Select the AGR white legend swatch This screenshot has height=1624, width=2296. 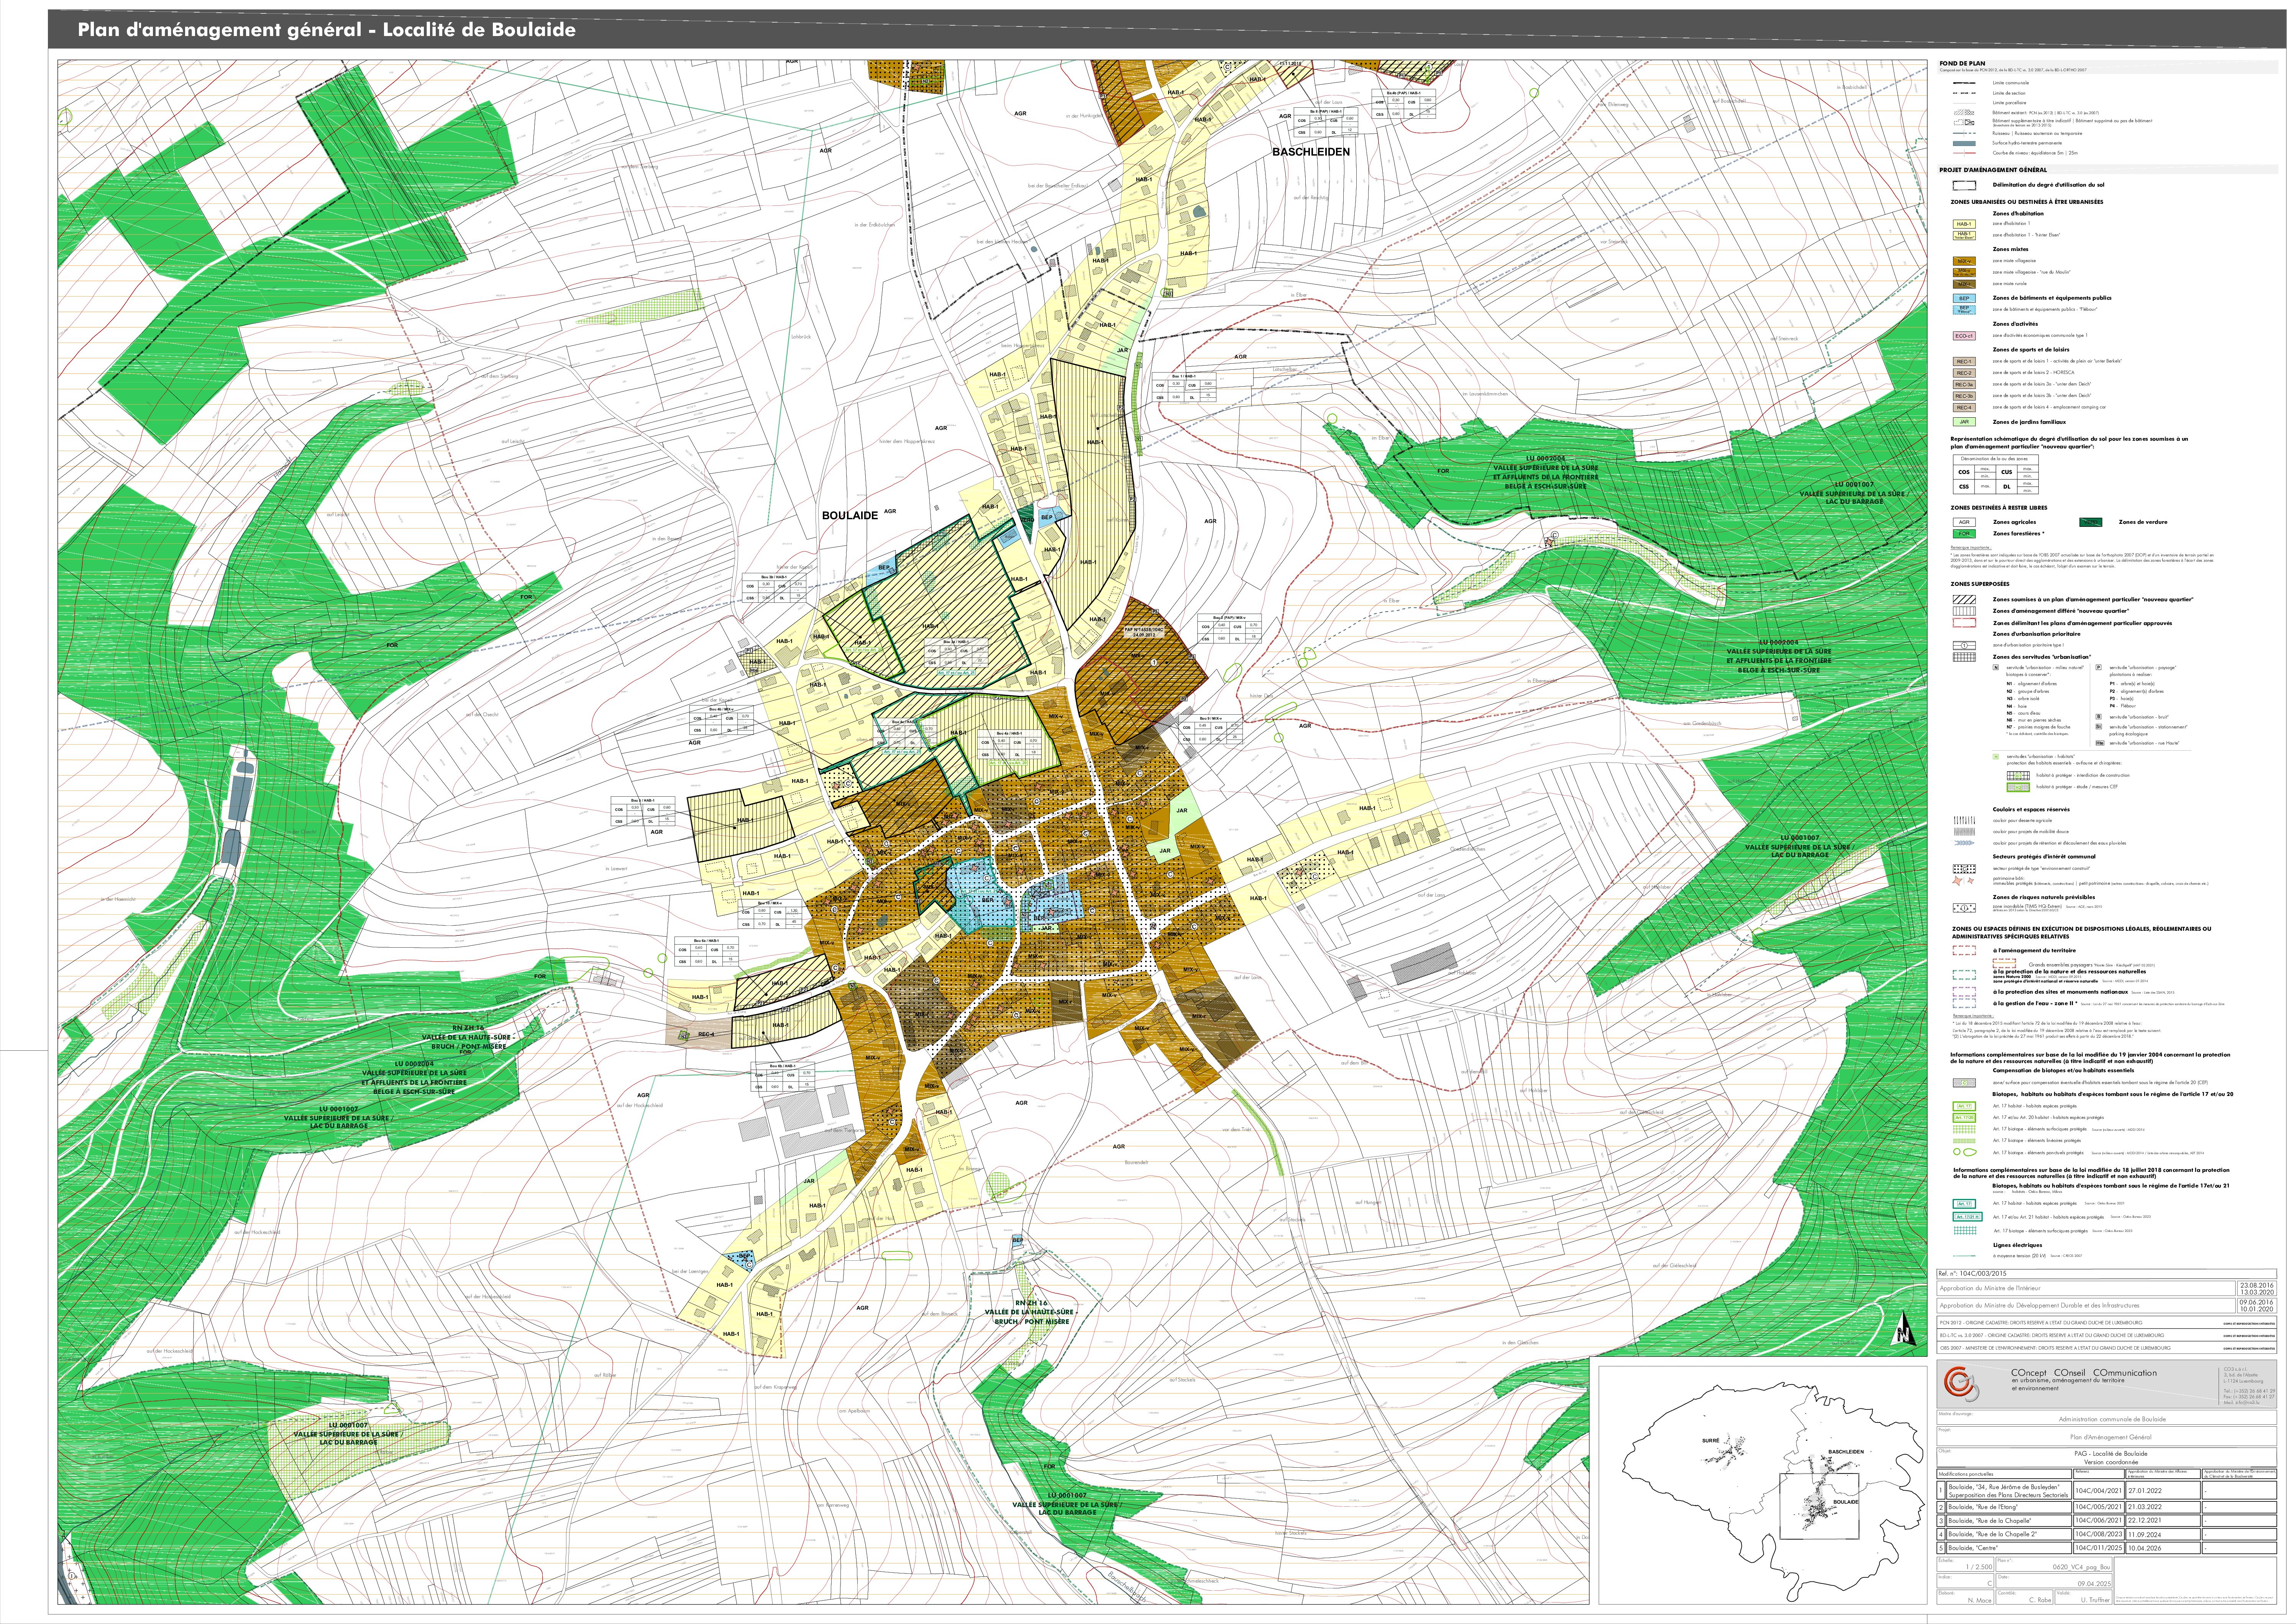click(x=1964, y=522)
